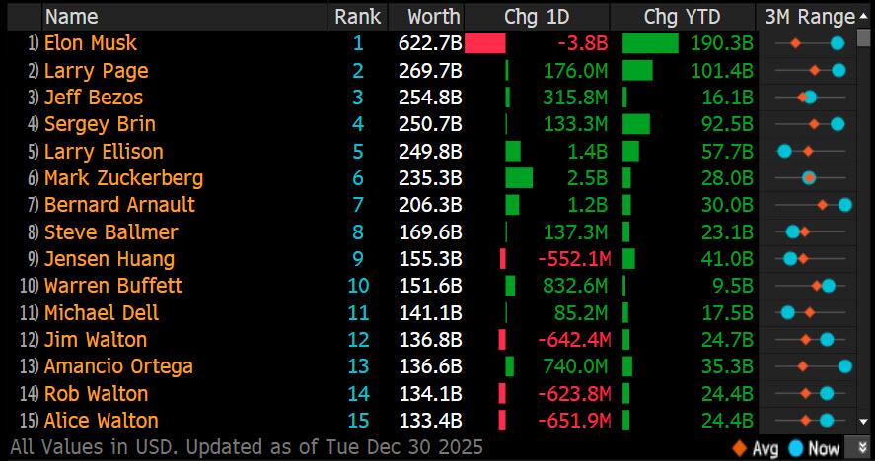Screen dimensions: 875x461
Task: Click the green Chg YTD bar for Larry Page
Action: tap(637, 70)
